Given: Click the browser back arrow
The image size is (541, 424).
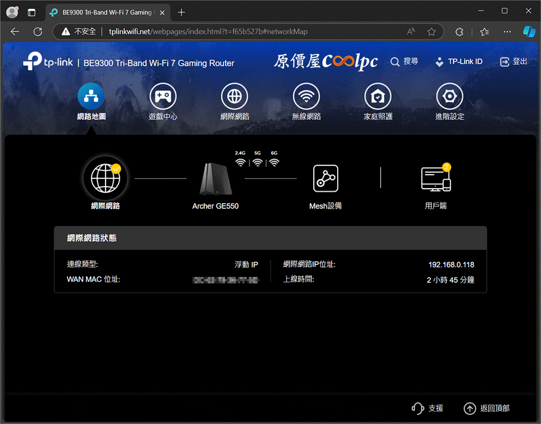Looking at the screenshot, I should (15, 32).
